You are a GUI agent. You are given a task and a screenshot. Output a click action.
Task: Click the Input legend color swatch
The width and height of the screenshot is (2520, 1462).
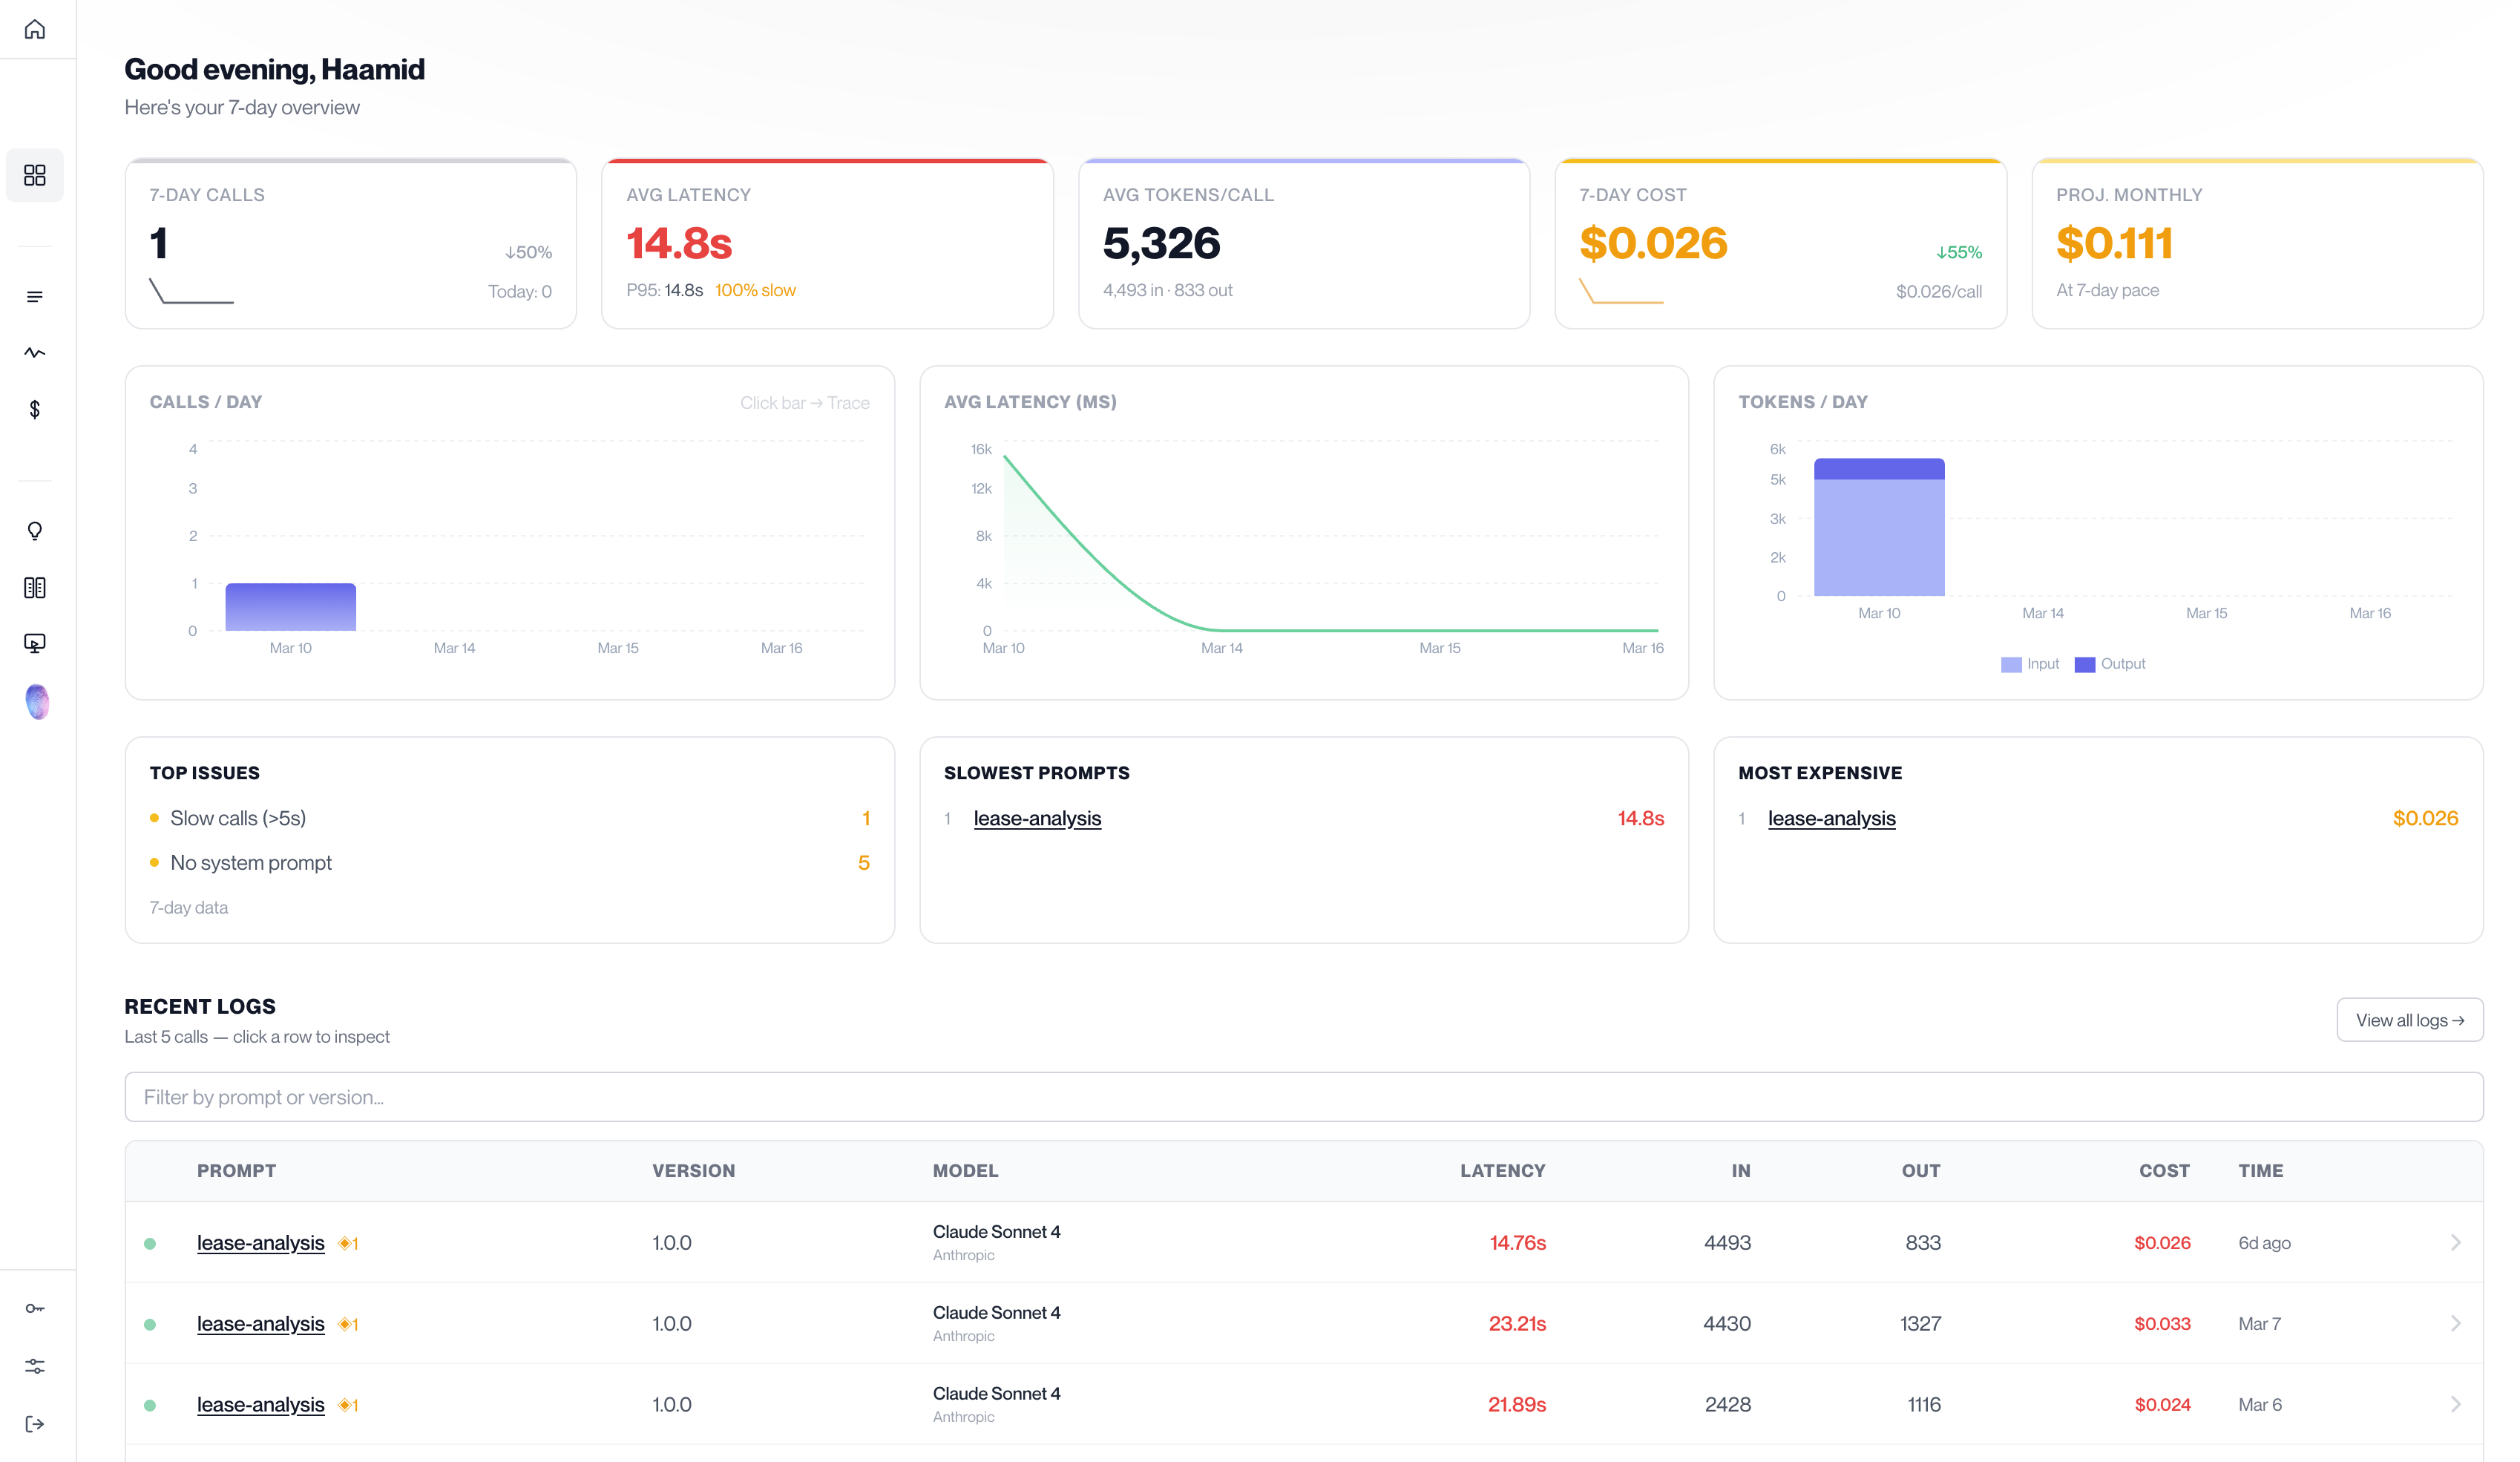2010,664
